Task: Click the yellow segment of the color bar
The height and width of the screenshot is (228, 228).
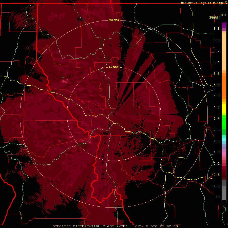Action: pos(224,108)
